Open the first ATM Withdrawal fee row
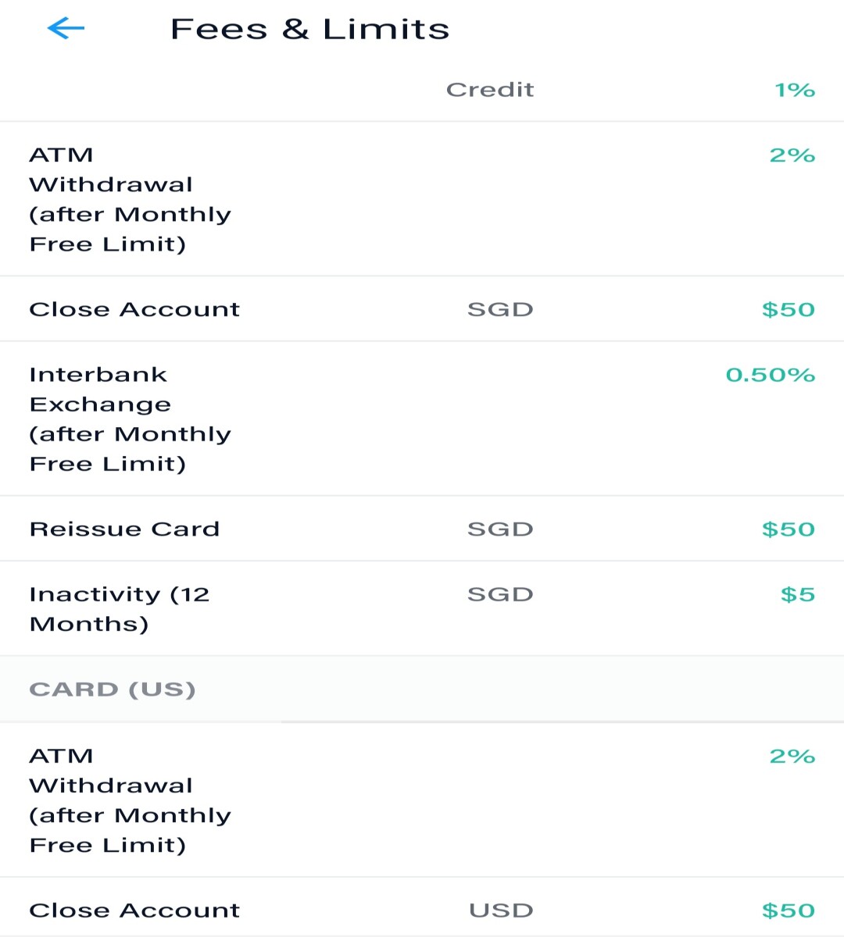The width and height of the screenshot is (844, 937). point(422,199)
